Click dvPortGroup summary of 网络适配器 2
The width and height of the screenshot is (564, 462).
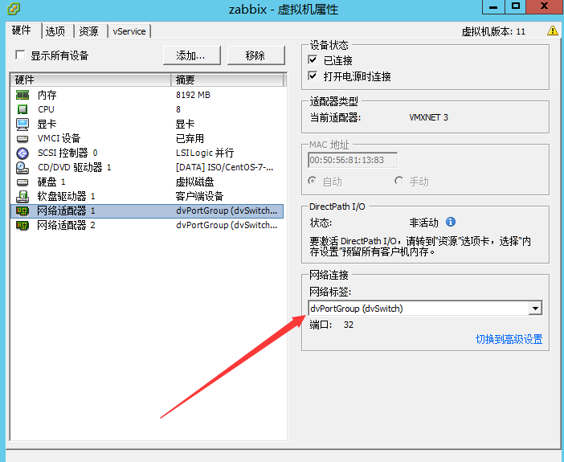[227, 225]
